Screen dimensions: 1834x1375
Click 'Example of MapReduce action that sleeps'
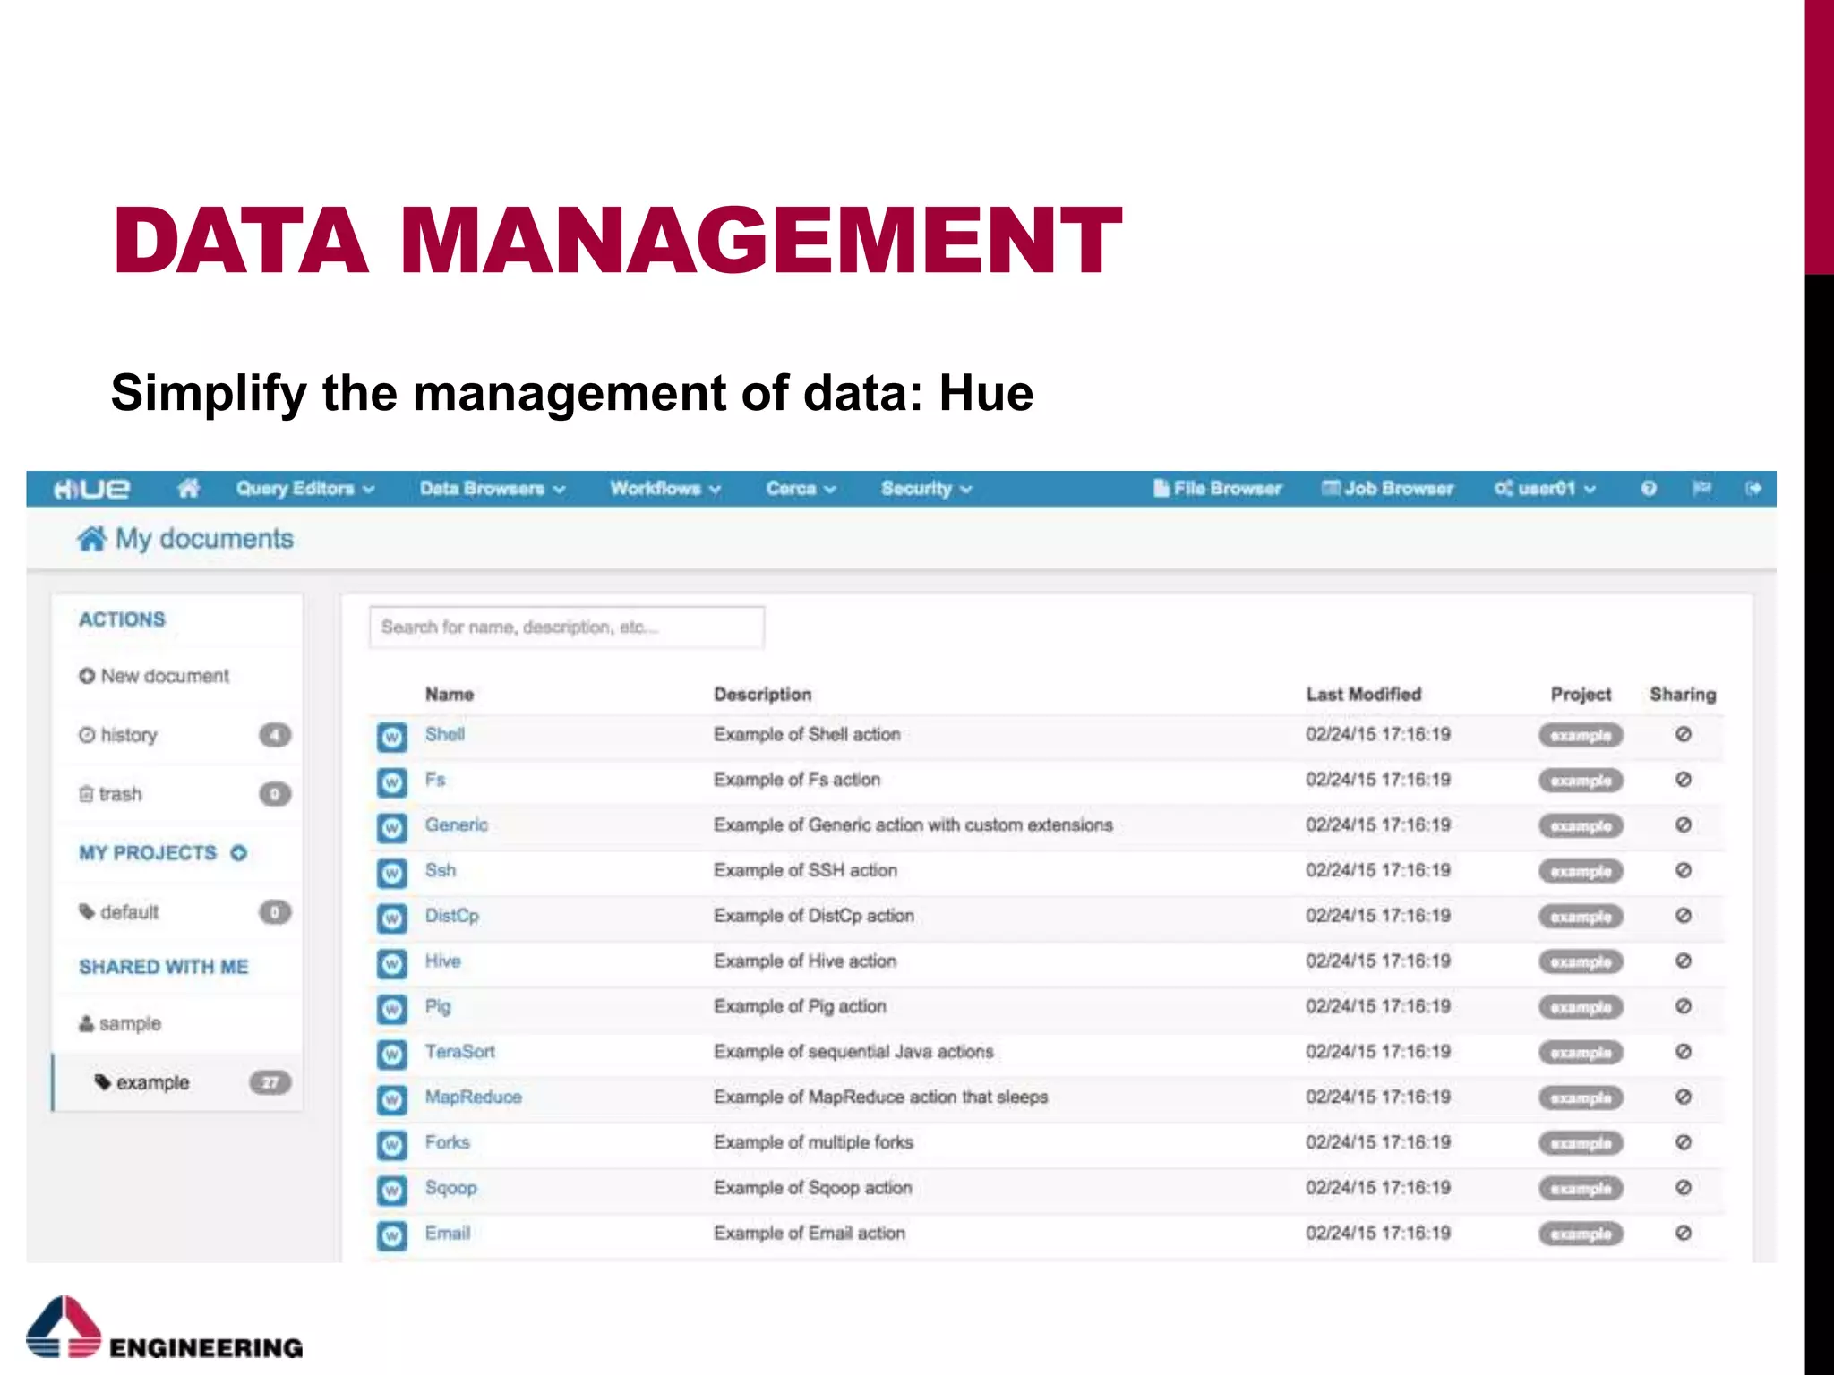pyautogui.click(x=880, y=1097)
